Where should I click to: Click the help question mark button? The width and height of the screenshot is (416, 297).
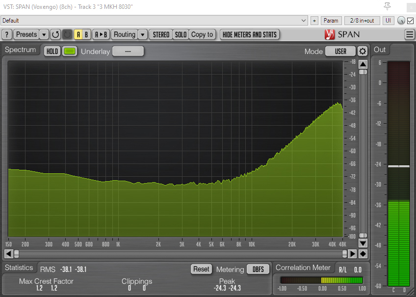(7, 34)
